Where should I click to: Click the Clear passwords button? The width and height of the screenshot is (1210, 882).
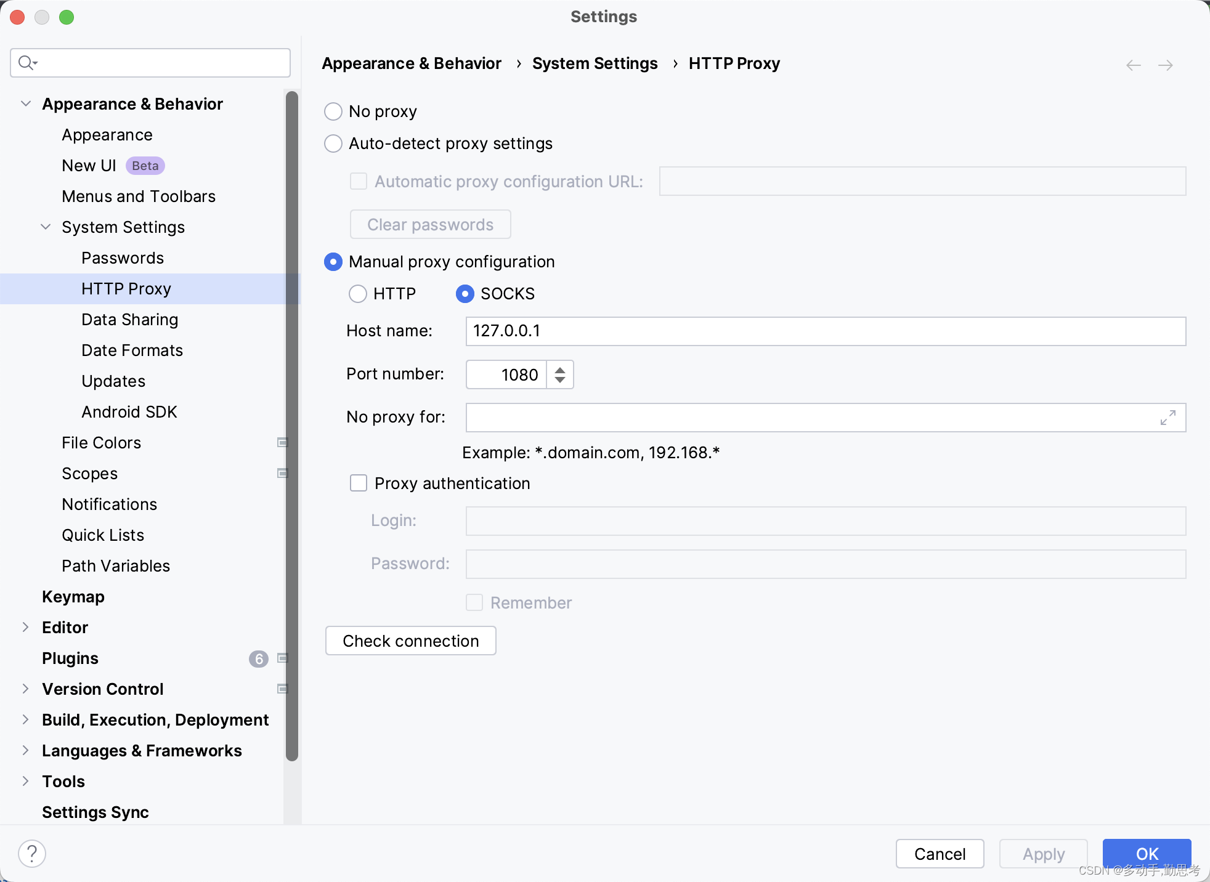coord(431,224)
